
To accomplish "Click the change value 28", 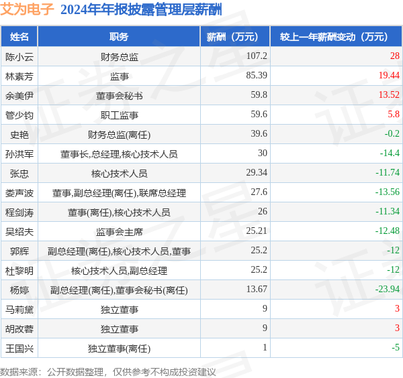I will coord(395,56).
